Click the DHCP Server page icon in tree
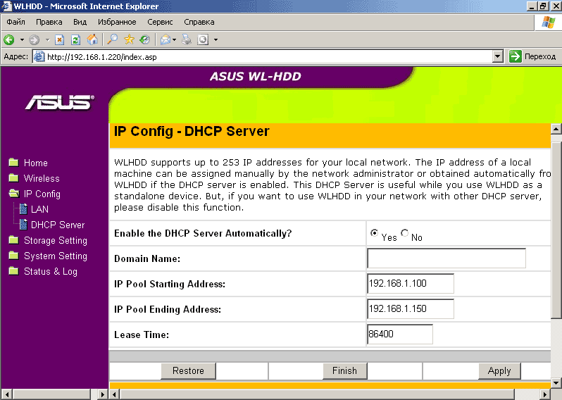 coord(23,225)
